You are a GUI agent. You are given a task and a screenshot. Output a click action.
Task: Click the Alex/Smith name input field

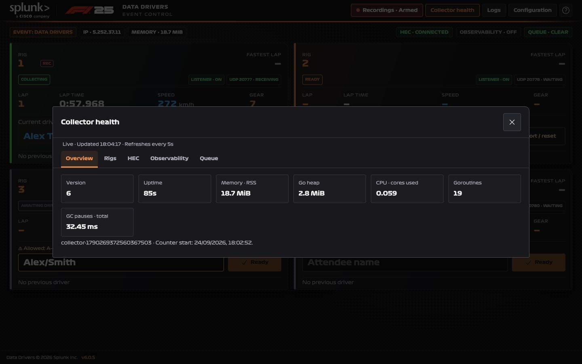tap(121, 262)
